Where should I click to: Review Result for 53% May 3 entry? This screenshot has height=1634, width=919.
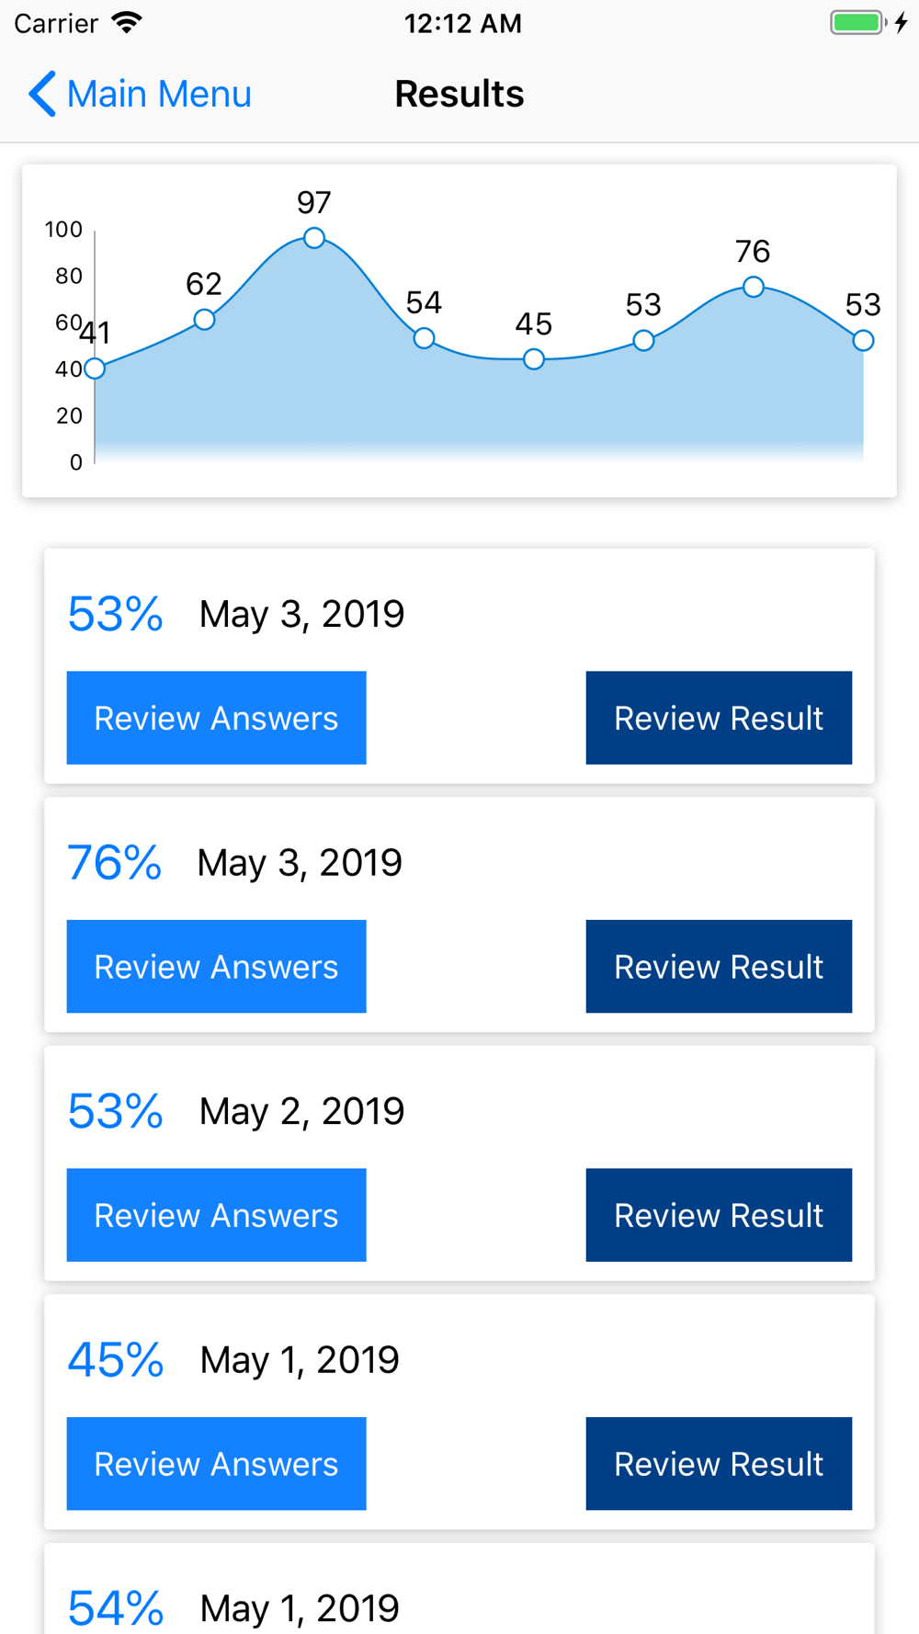pyautogui.click(x=719, y=718)
